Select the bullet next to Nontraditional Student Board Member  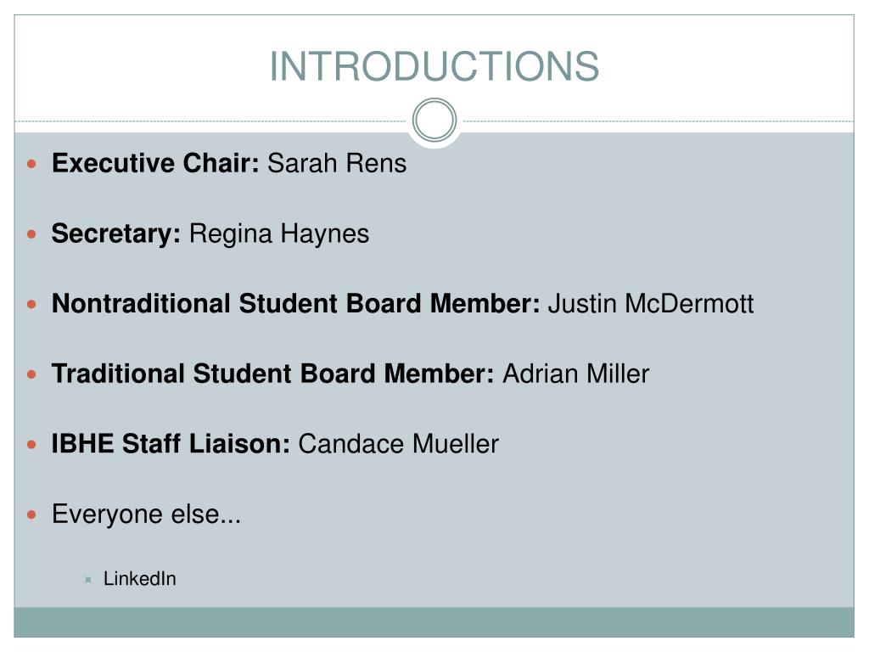(x=32, y=303)
